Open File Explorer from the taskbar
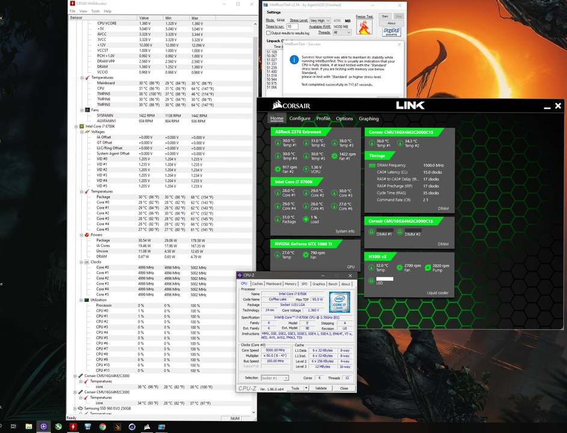This screenshot has width=567, height=433. click(29, 427)
